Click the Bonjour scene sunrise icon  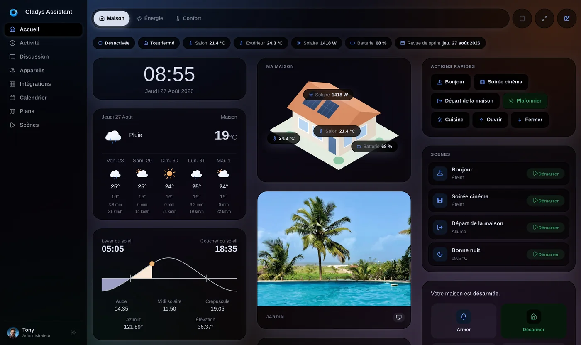coord(440,174)
